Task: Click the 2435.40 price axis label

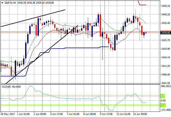Action: pyautogui.click(x=166, y=23)
